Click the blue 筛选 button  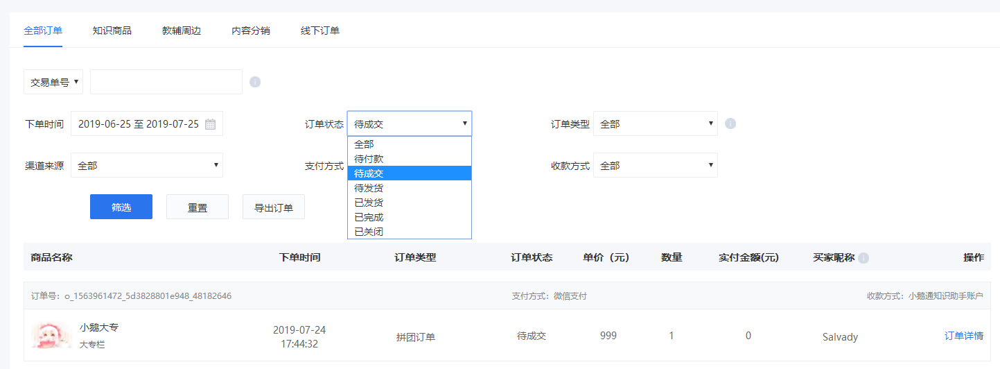121,207
